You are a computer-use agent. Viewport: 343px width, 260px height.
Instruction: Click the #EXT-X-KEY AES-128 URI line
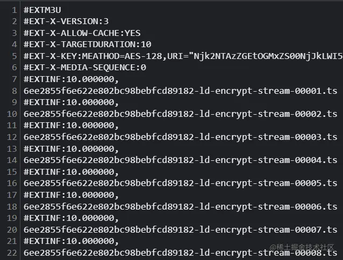coord(183,56)
